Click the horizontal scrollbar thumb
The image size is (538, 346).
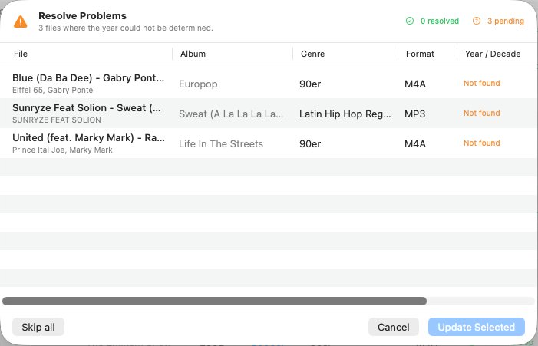[214, 301]
